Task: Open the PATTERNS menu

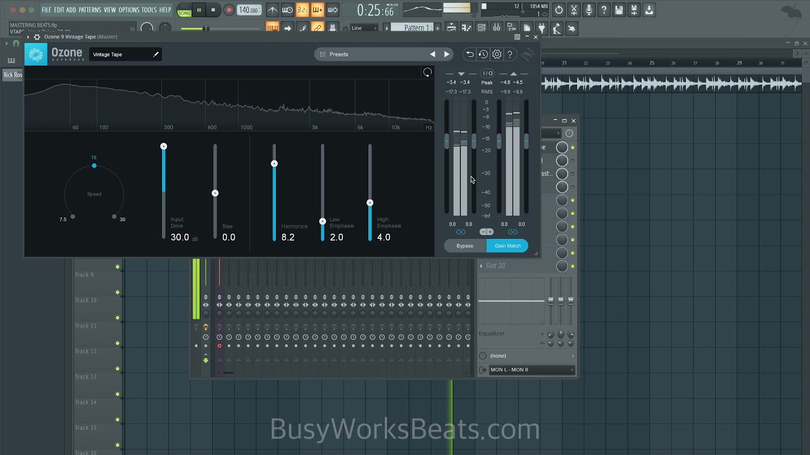Action: [x=90, y=10]
